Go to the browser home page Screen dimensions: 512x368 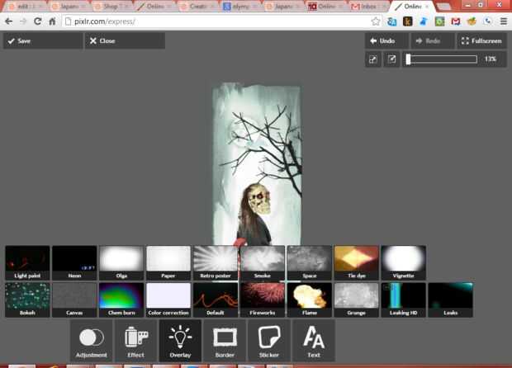(x=52, y=21)
